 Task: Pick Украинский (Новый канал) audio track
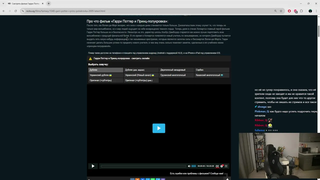(141, 75)
